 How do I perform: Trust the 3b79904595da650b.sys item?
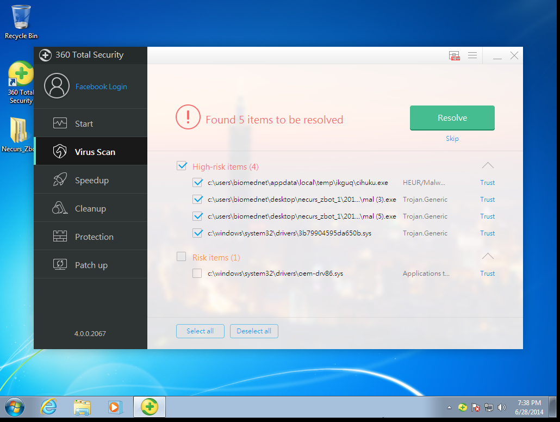(488, 233)
